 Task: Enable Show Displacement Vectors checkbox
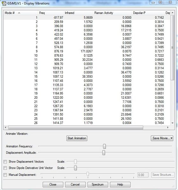pyautogui.click(x=5, y=162)
